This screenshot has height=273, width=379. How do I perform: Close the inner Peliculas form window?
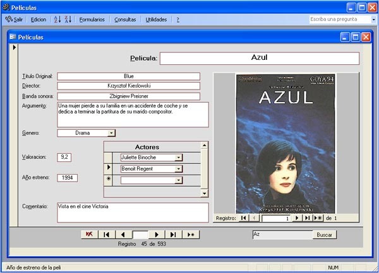click(x=366, y=37)
